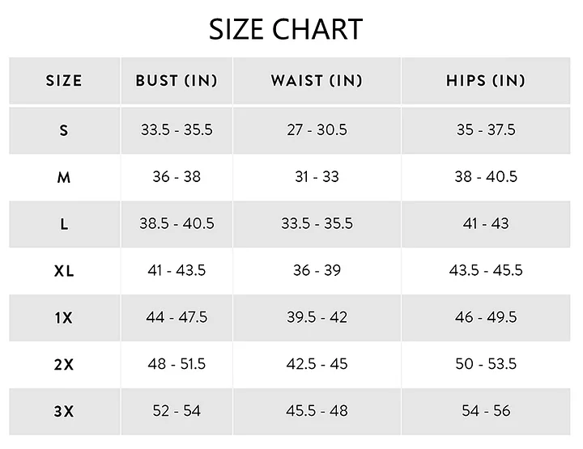Select hips value 41 - 43
Image resolution: width=583 pixels, height=449 pixels.
click(486, 223)
